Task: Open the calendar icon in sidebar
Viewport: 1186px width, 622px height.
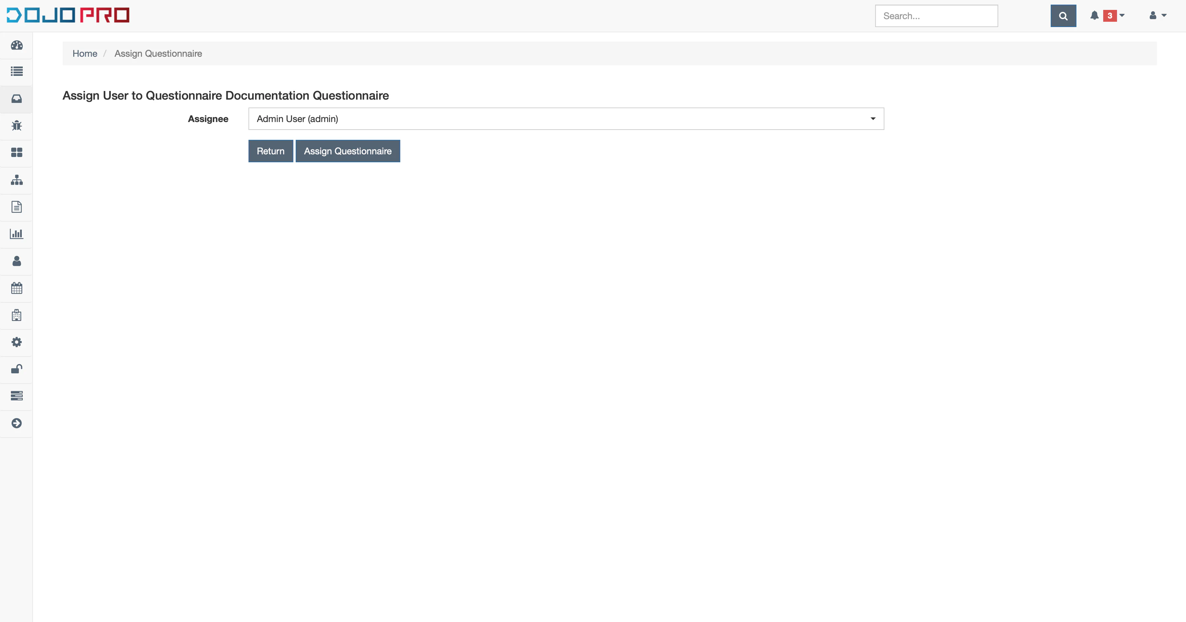Action: tap(16, 288)
